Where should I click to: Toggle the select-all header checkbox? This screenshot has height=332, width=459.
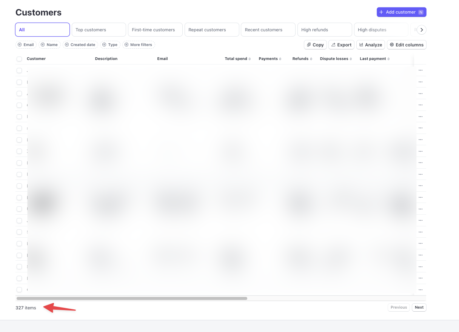[19, 59]
